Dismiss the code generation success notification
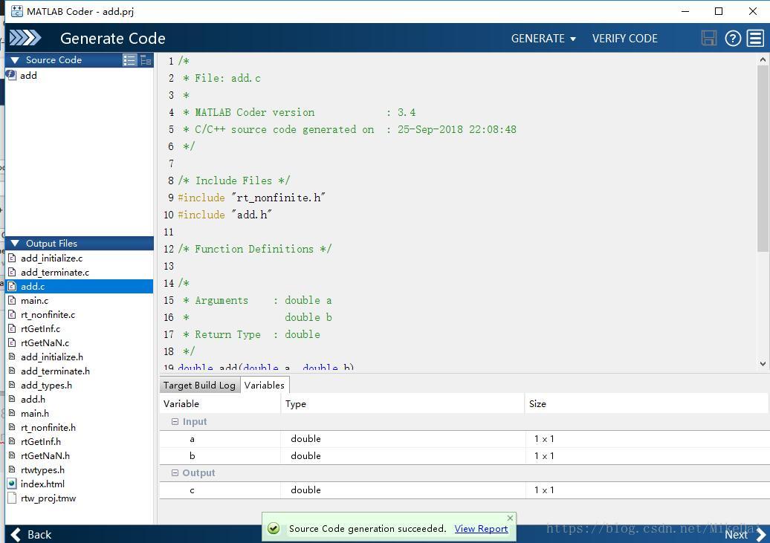 click(510, 518)
